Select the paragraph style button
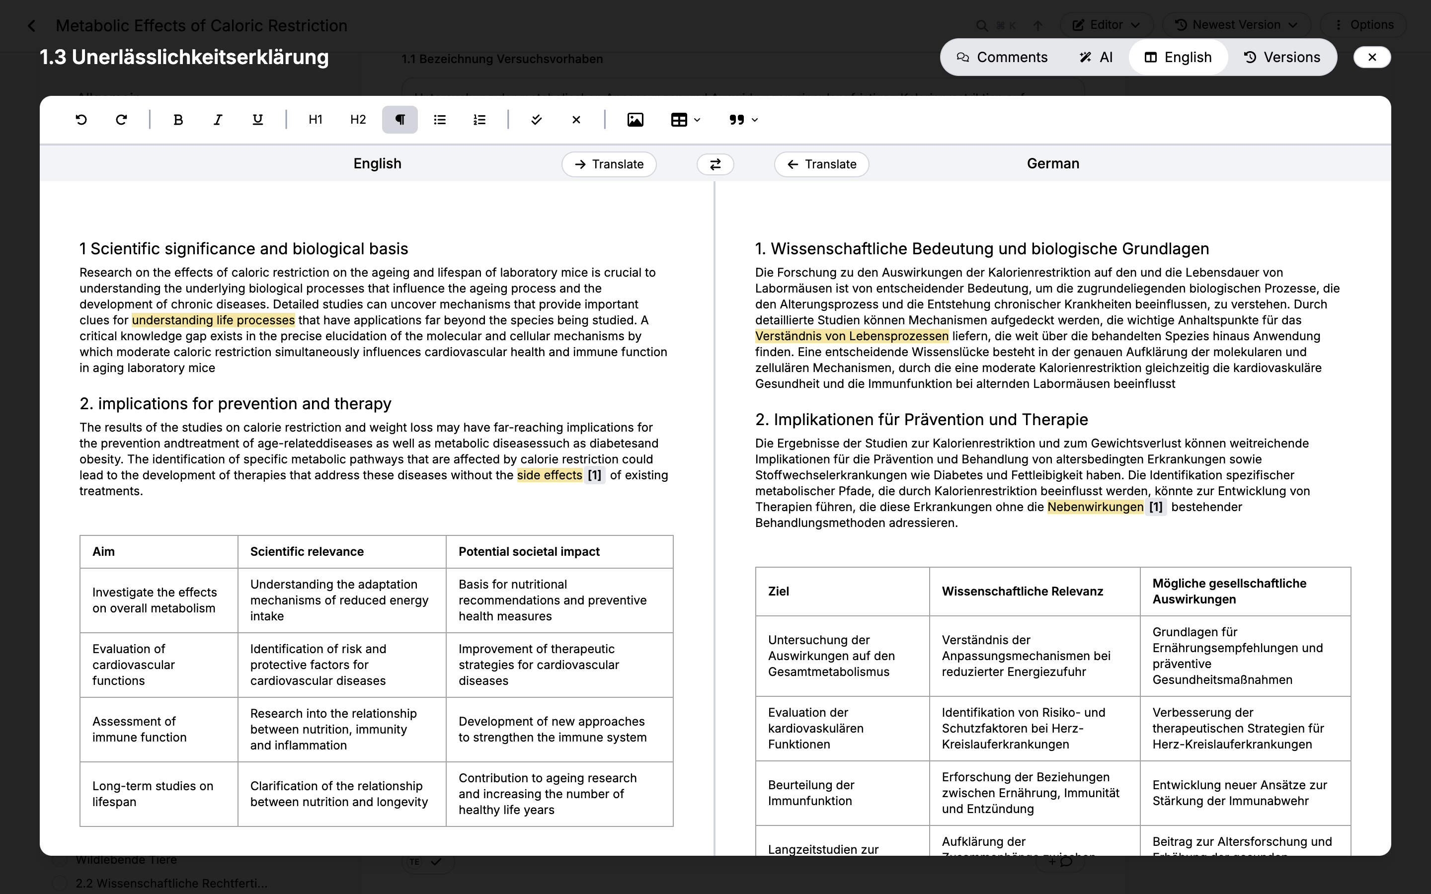 pos(399,120)
